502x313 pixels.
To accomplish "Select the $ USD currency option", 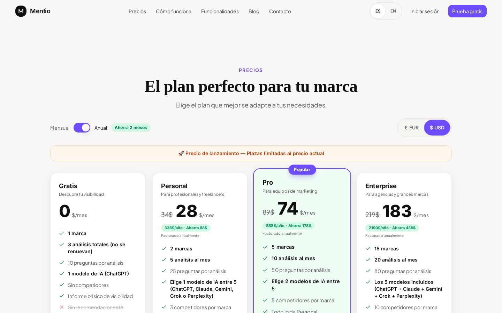I will (x=437, y=128).
